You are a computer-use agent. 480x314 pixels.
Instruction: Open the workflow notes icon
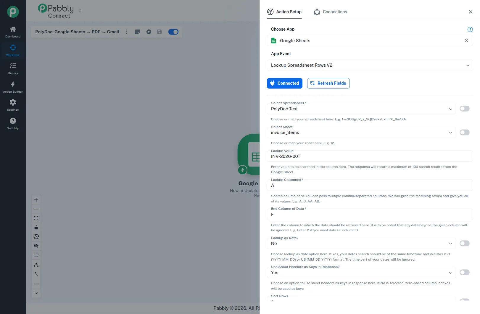(x=138, y=32)
